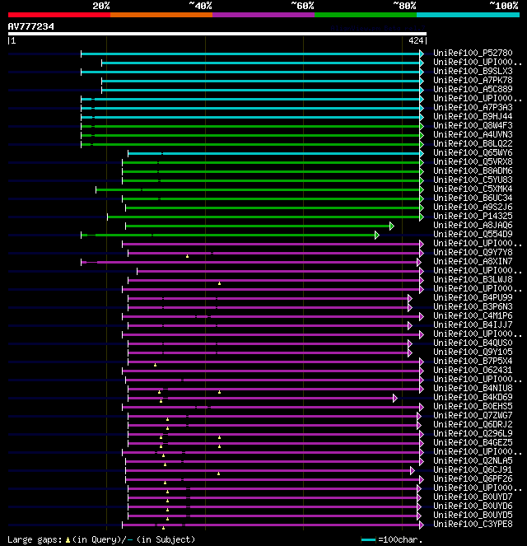Viewport: 527px width, 546px height.
Task: Click the yellow gap marker under B3LWJ8 alignment
Action: [219, 283]
